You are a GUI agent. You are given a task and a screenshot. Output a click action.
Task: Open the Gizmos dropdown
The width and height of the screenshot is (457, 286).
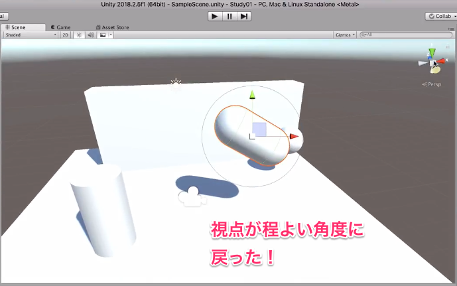tap(345, 35)
